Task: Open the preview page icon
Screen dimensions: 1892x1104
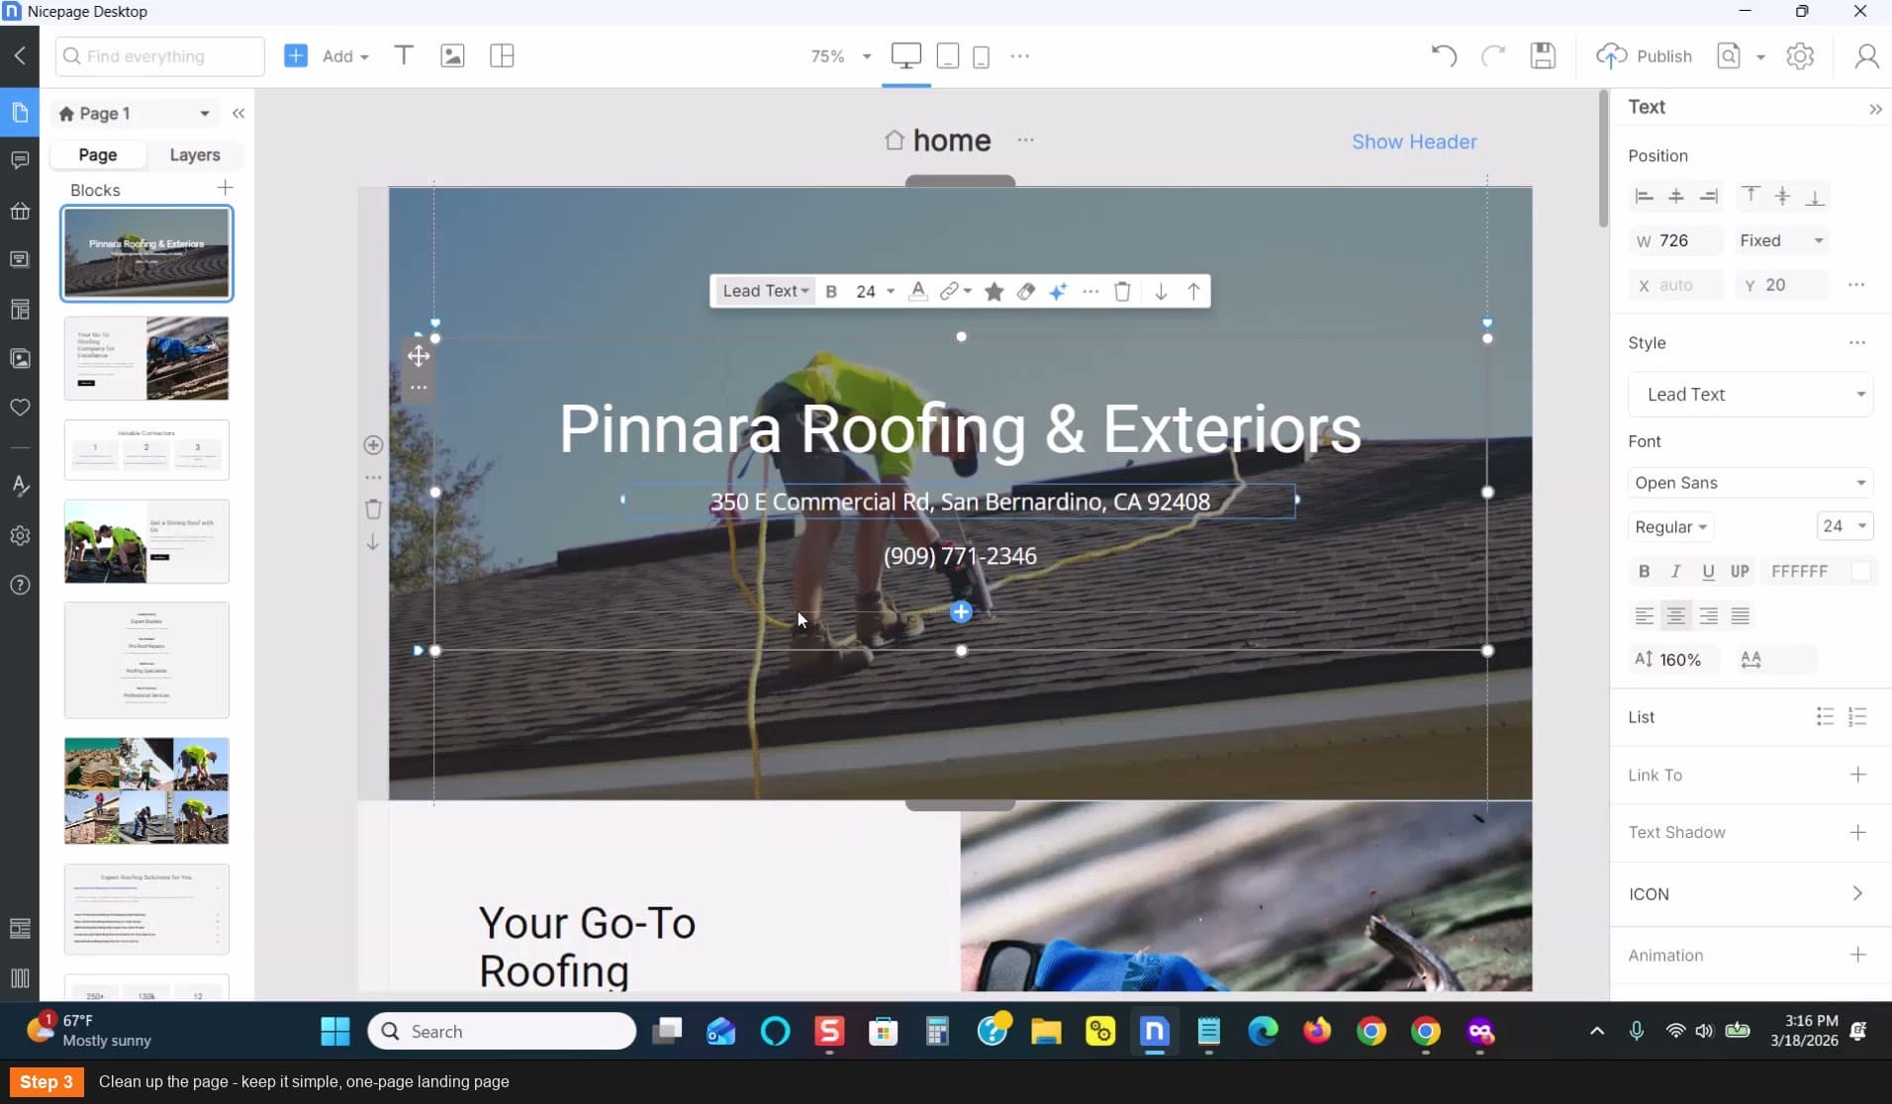Action: (1729, 56)
